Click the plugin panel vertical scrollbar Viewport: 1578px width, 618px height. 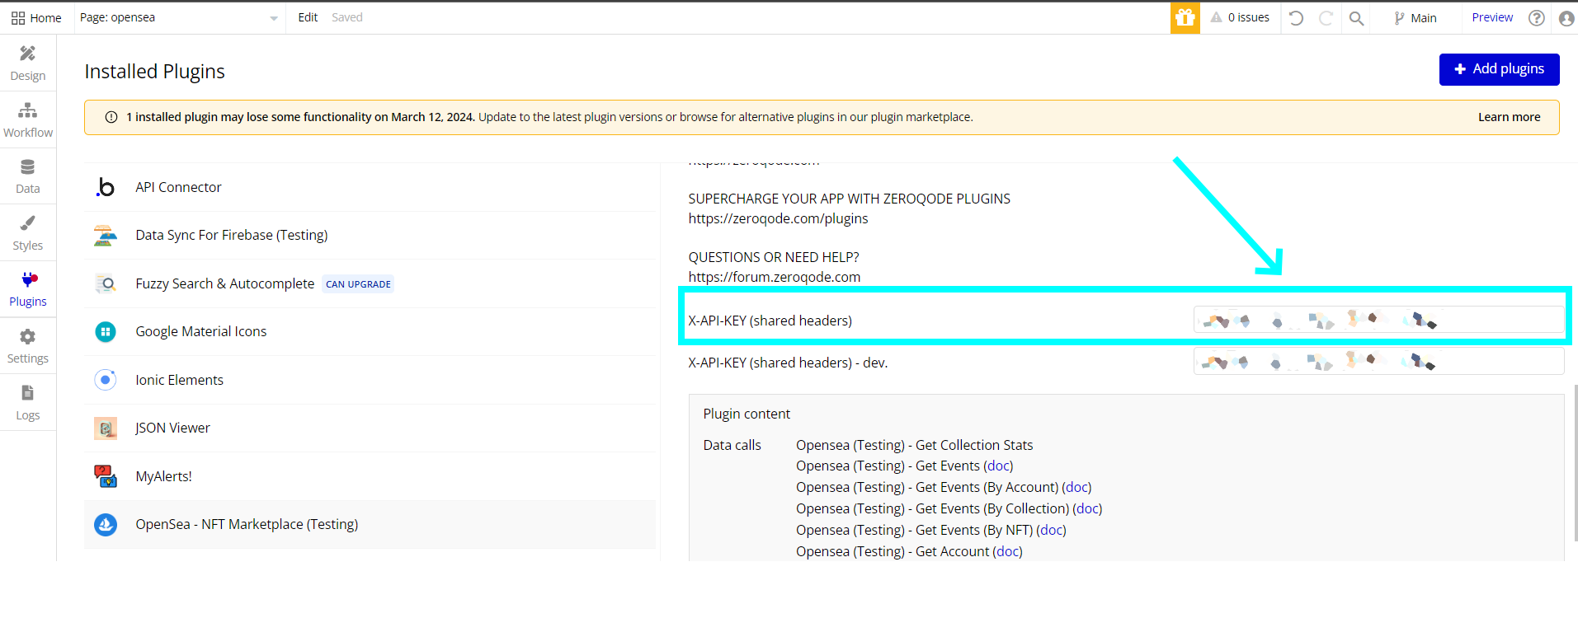1575,463
